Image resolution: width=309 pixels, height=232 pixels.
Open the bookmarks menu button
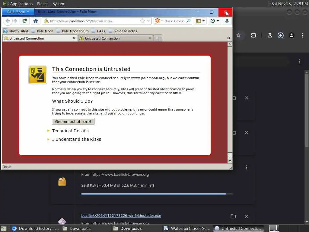click(x=200, y=21)
